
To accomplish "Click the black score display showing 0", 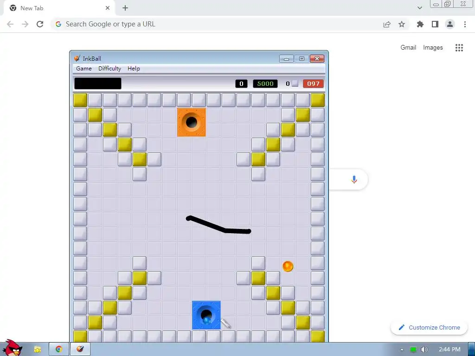I will pos(241,83).
